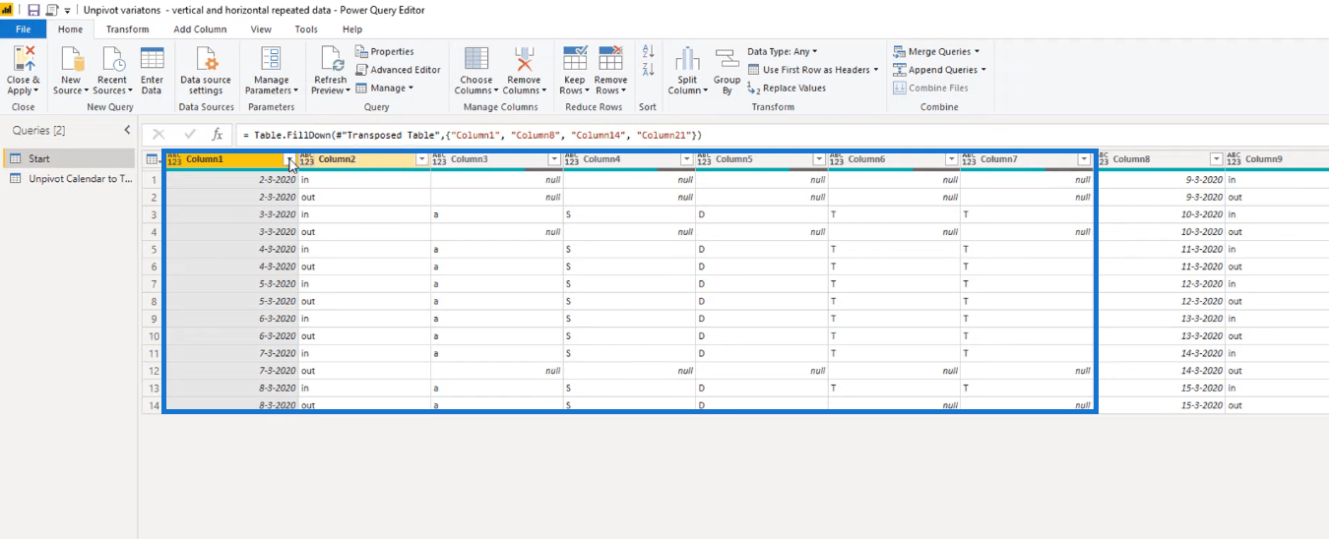Click the table icon at grid corner
The image size is (1329, 539).
click(152, 159)
